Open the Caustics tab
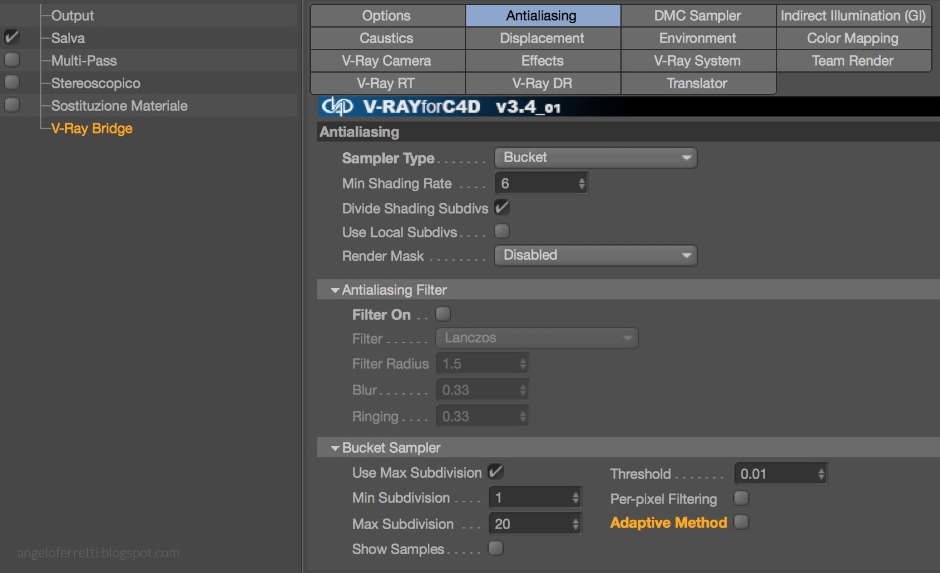 point(387,38)
